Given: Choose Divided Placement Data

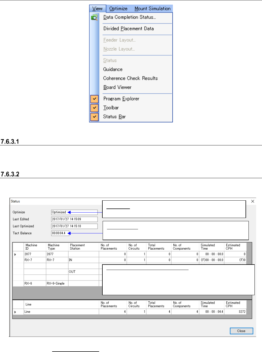Looking at the screenshot, I should click(x=129, y=29).
